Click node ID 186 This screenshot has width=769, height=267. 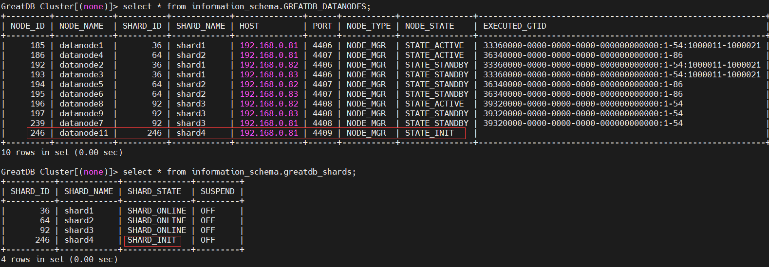click(38, 55)
